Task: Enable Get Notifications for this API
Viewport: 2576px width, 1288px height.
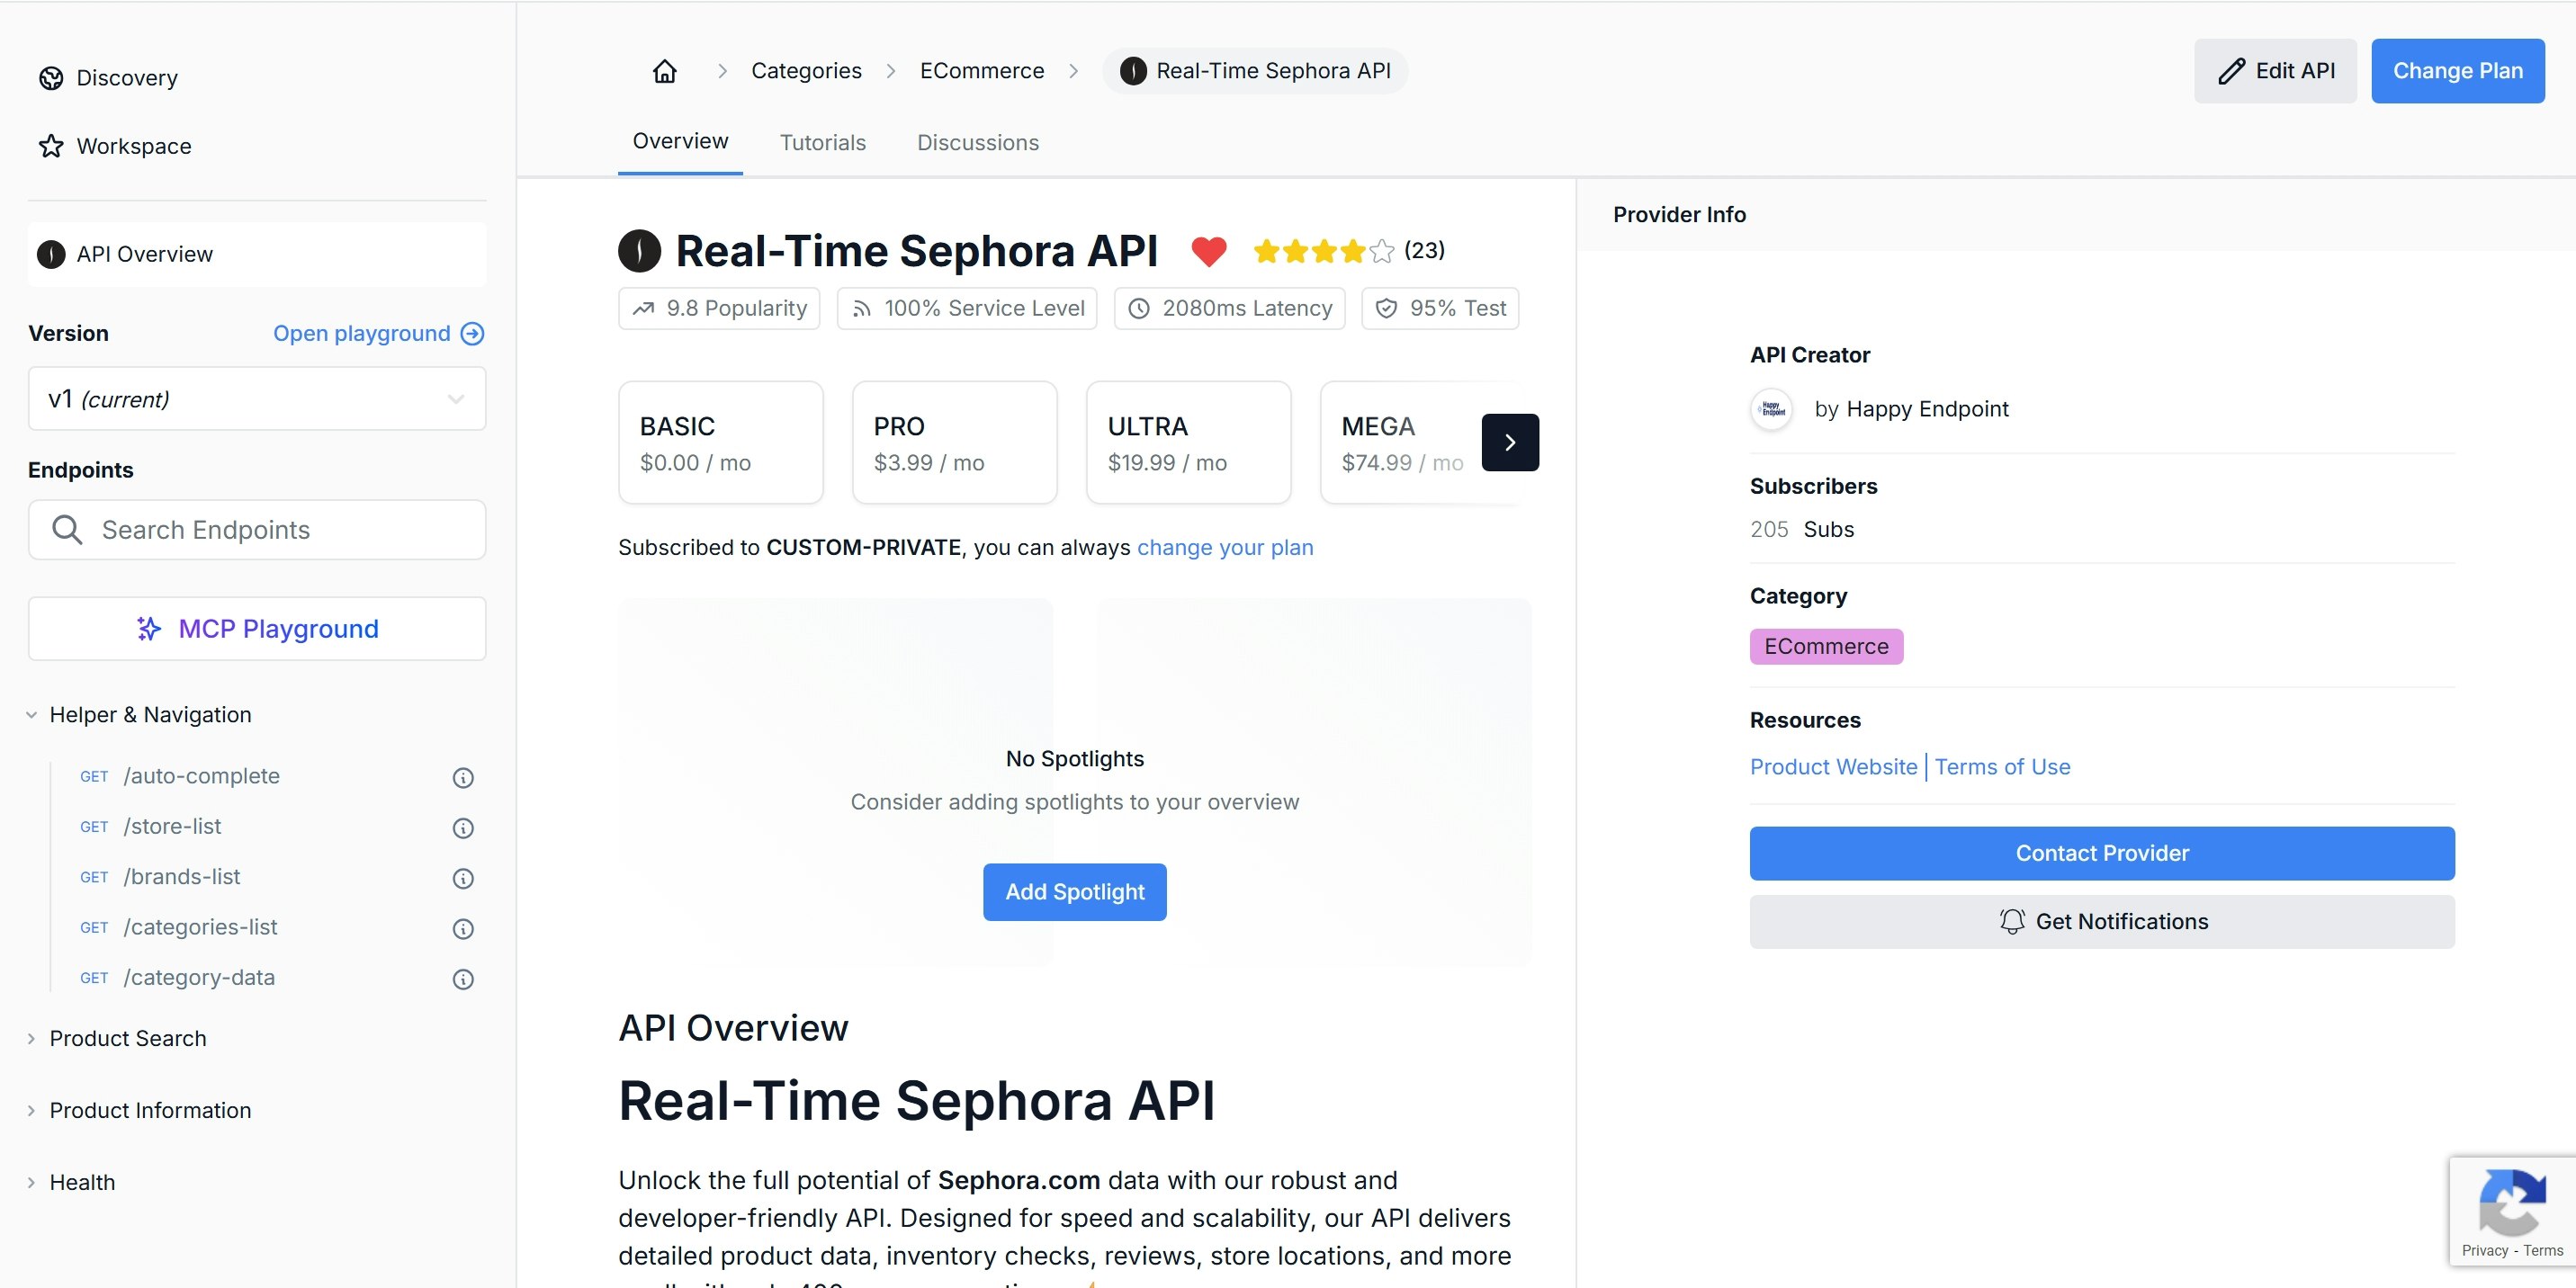Action: [x=2100, y=921]
